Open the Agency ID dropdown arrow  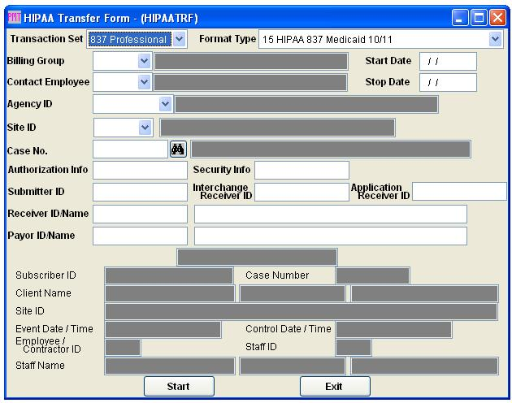(166, 104)
